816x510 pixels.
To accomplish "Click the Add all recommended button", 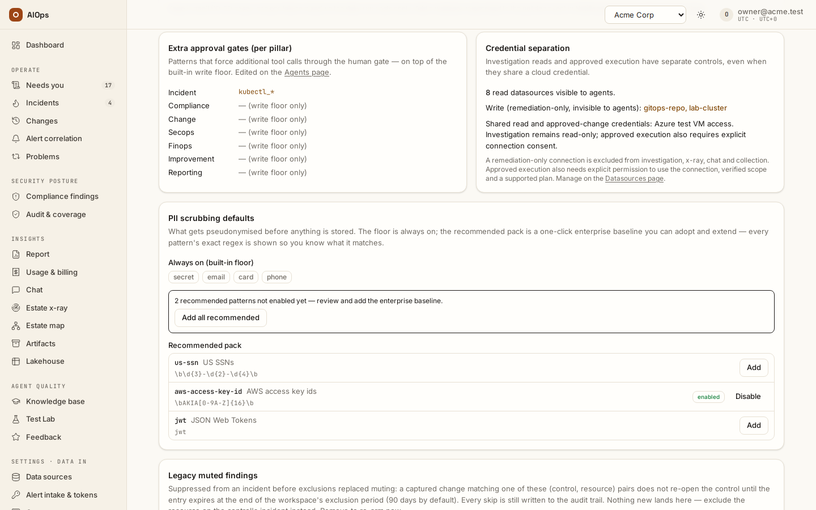I will 220,318.
